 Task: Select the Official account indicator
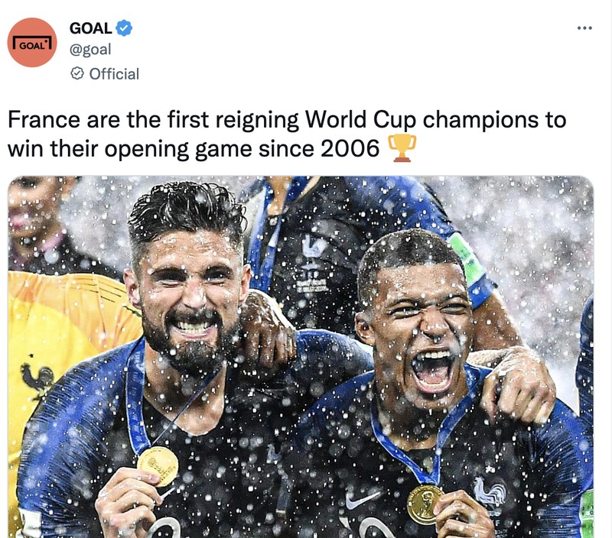[109, 74]
